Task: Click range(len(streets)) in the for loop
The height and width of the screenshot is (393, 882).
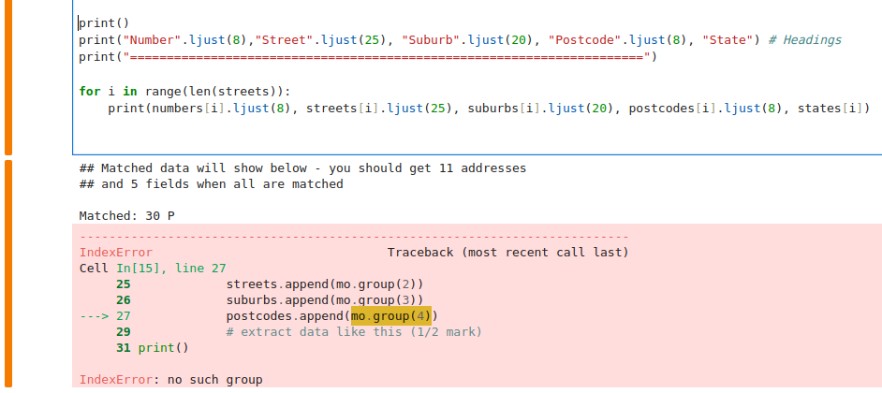Action: 214,91
